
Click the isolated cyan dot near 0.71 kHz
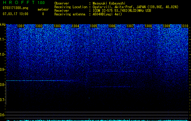(x=89, y=98)
